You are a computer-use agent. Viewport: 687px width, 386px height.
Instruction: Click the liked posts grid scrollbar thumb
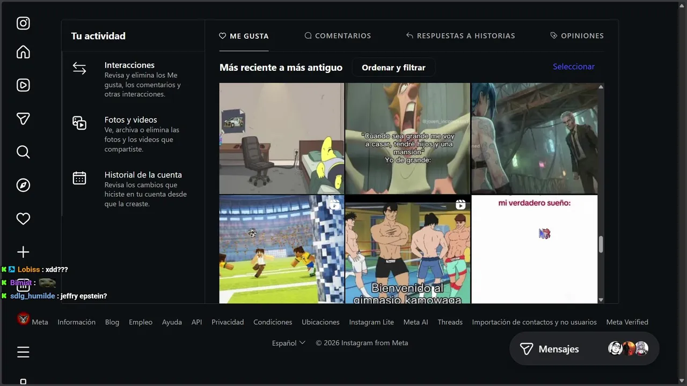click(601, 244)
